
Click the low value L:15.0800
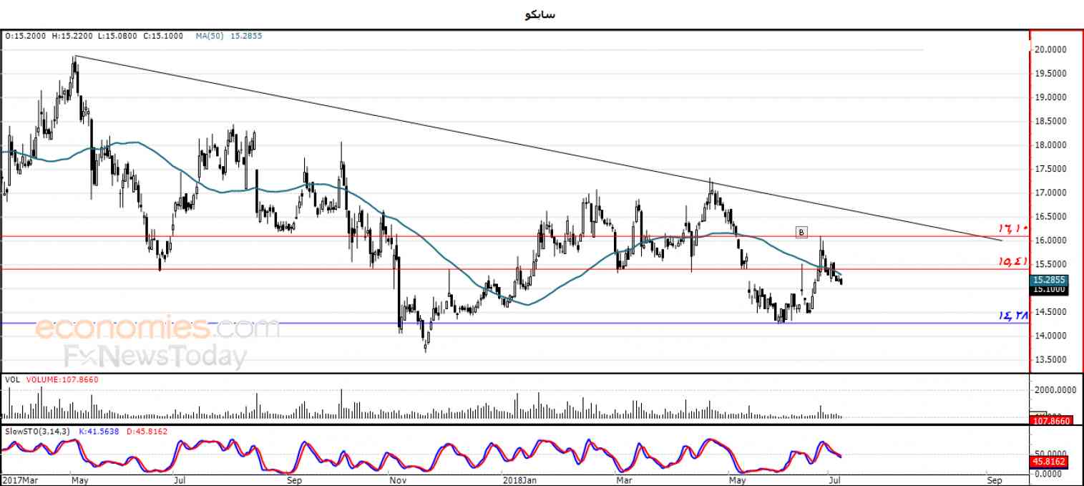[x=119, y=35]
